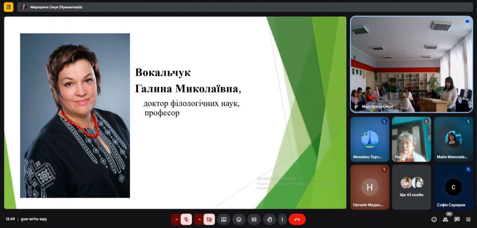
Task: Open the activities grid icon
Action: [468, 219]
